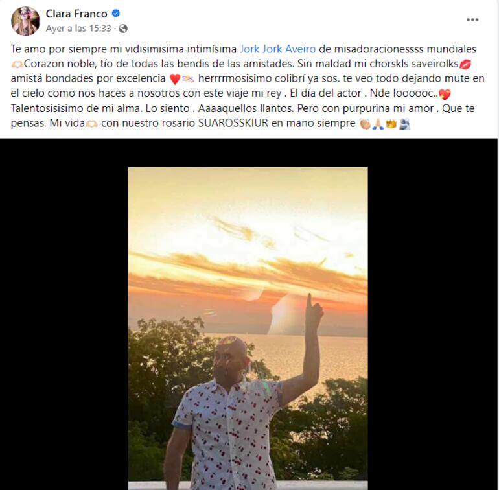Open the sunset photo of man pointing up
The width and height of the screenshot is (499, 490).
click(x=248, y=328)
